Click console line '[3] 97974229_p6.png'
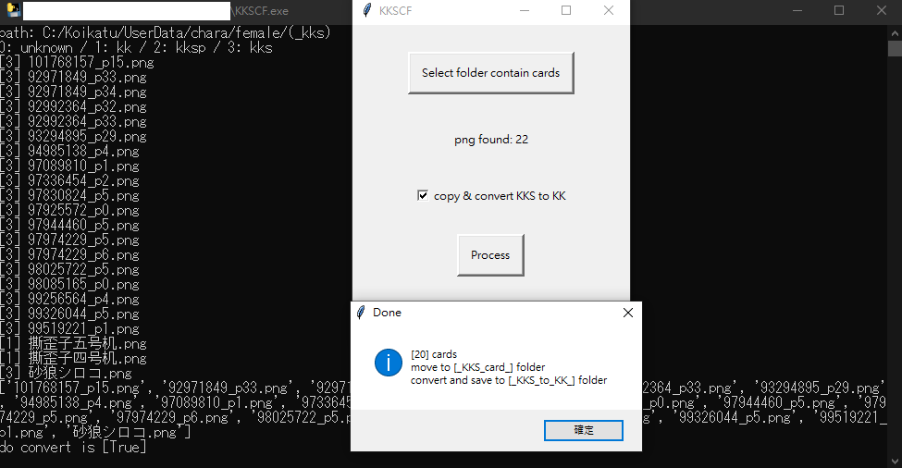 pyautogui.click(x=69, y=254)
